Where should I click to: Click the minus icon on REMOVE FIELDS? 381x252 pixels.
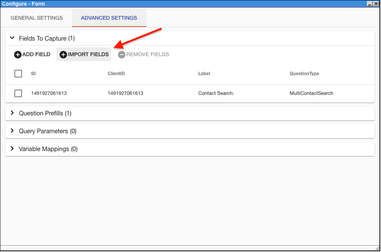pyautogui.click(x=121, y=54)
